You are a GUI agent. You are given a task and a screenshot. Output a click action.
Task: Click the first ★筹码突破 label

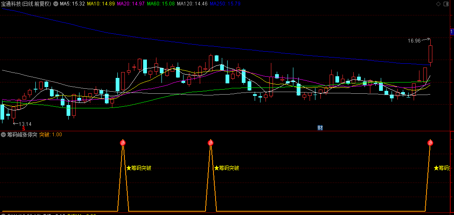pyautogui.click(x=139, y=168)
